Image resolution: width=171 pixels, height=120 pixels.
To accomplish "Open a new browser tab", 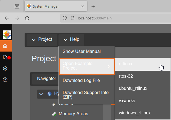I will point(93,6).
